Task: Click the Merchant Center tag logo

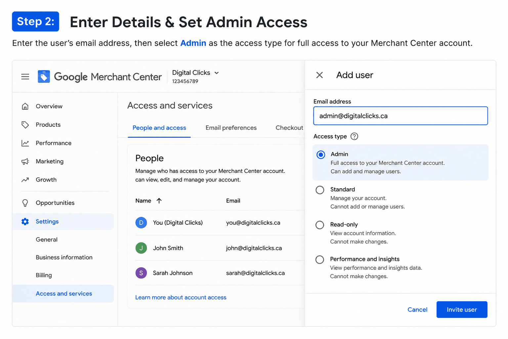Action: click(x=44, y=76)
